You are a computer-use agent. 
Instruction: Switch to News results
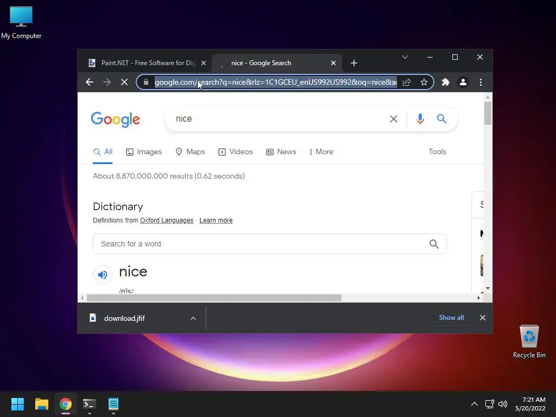pos(281,152)
